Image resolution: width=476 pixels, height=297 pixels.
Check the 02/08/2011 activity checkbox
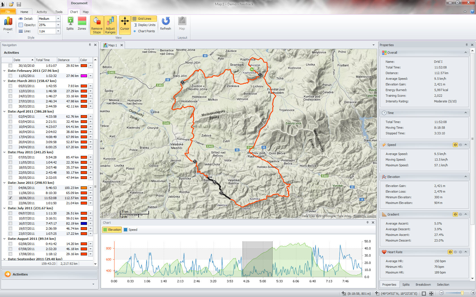click(10, 244)
